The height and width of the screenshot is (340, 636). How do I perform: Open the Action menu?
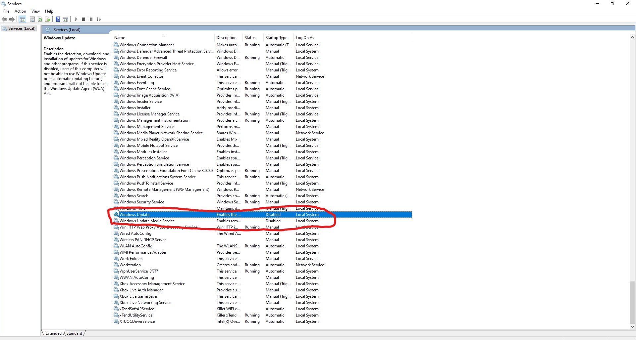click(x=20, y=11)
